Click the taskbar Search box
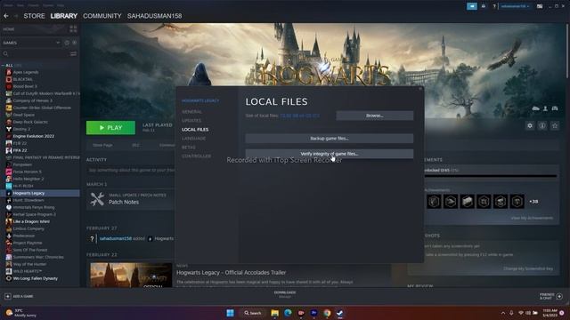 coord(253,313)
